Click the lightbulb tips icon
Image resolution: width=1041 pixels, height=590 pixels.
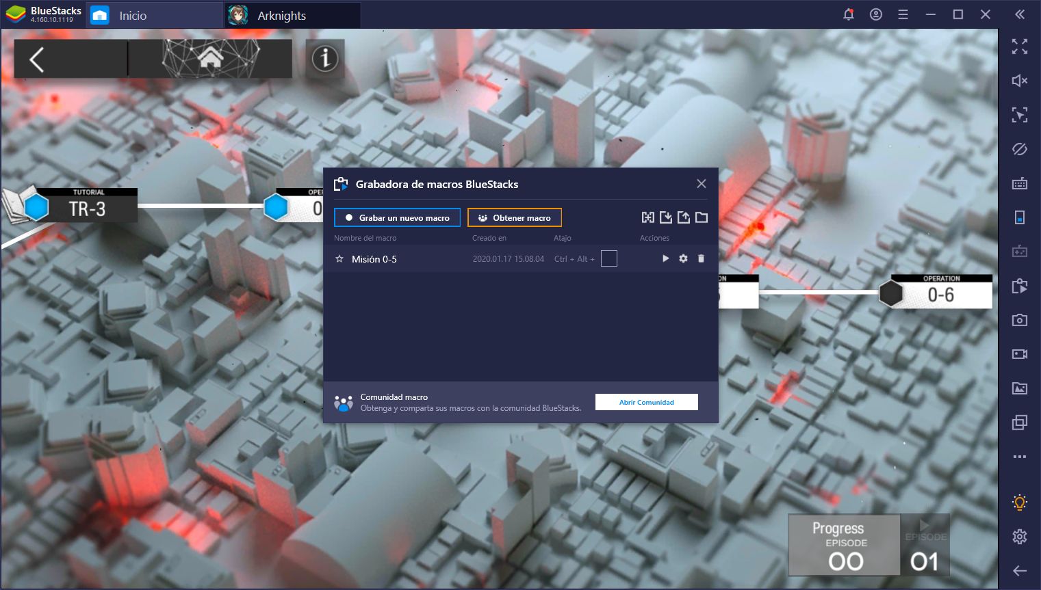click(x=1020, y=502)
